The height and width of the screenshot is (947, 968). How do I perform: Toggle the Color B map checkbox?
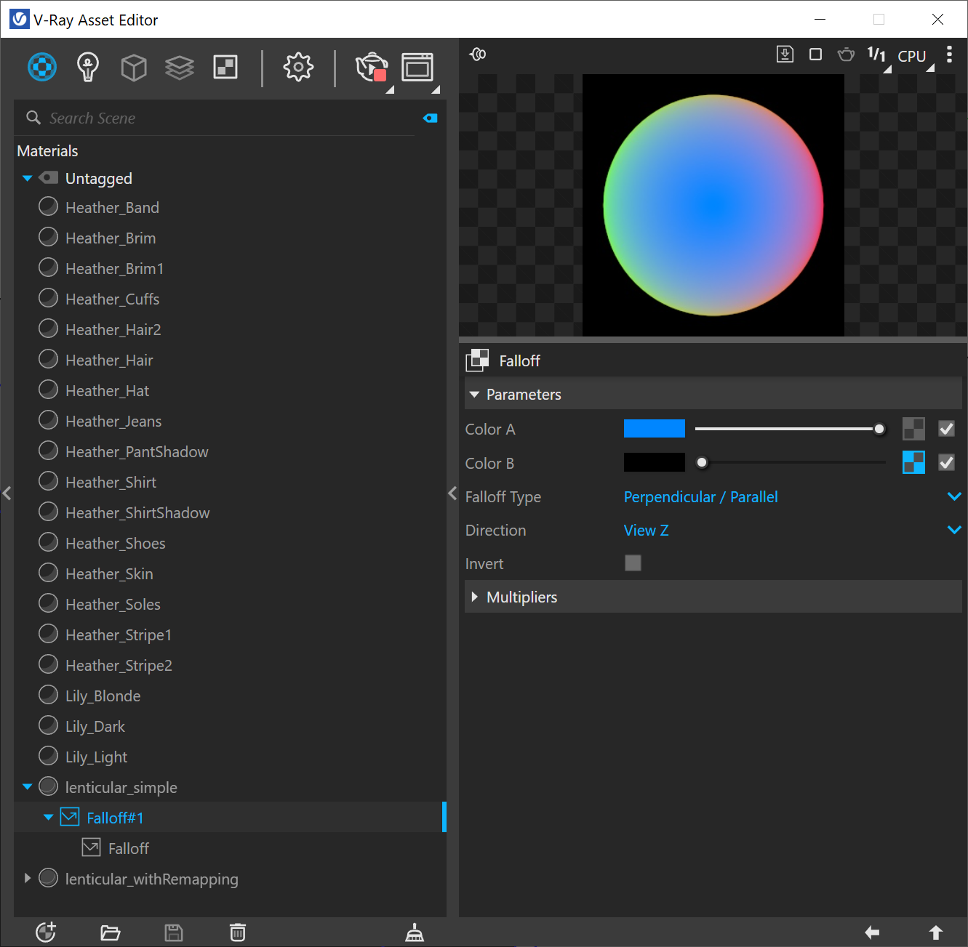click(946, 462)
